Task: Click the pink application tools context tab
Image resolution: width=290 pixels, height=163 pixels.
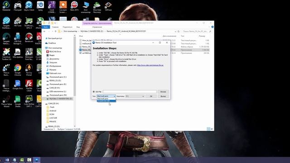Action: pyautogui.click(x=97, y=23)
